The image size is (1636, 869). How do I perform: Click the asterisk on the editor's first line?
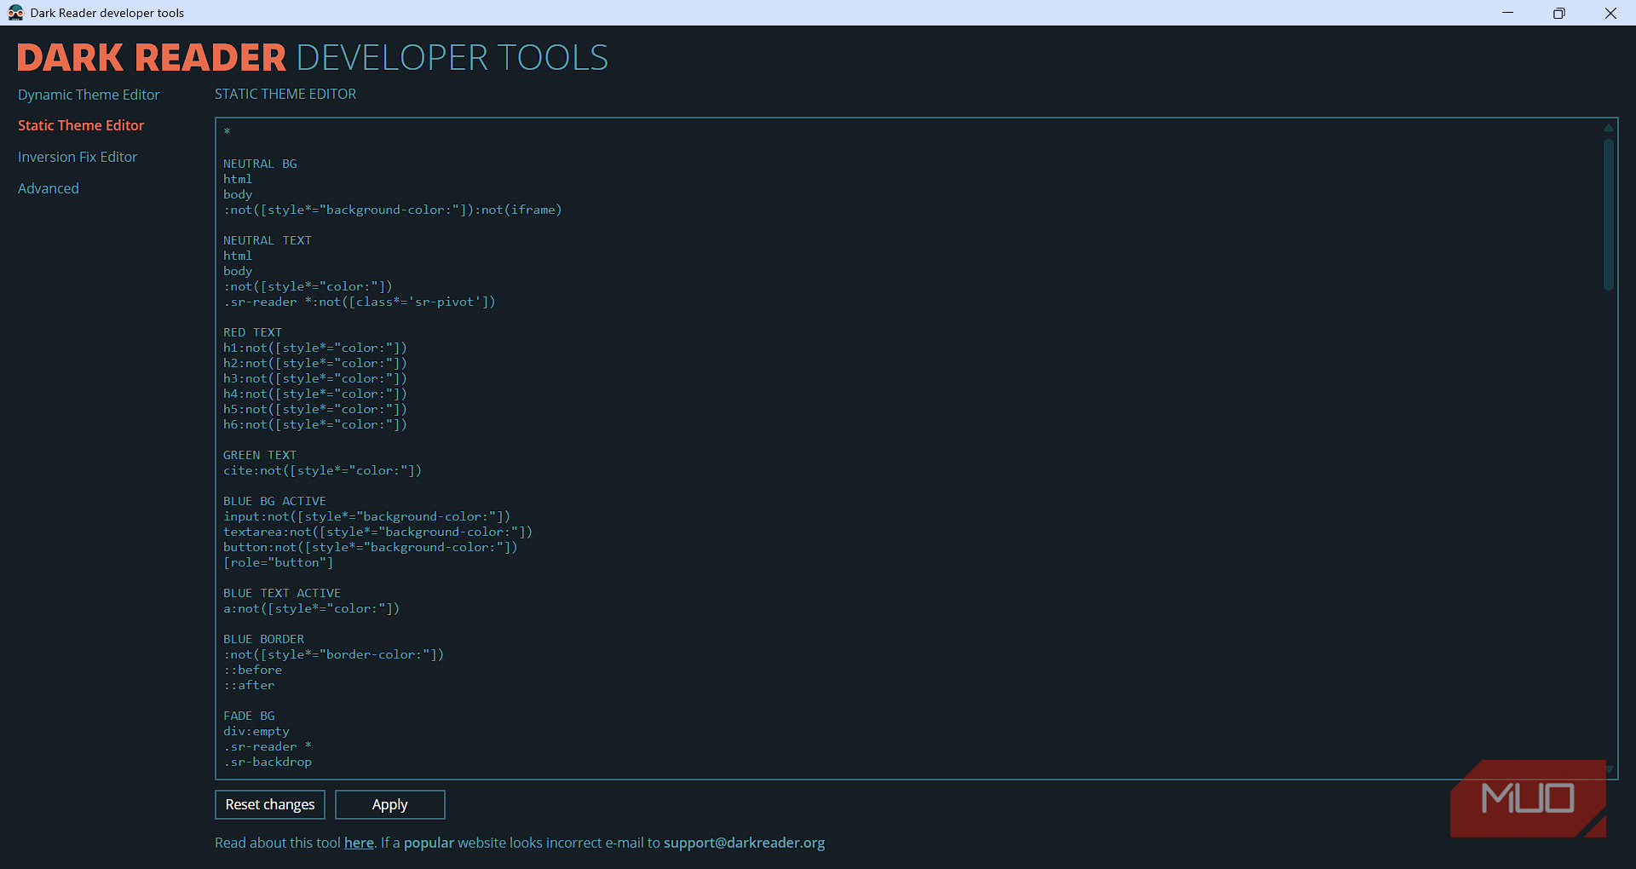pos(227,132)
